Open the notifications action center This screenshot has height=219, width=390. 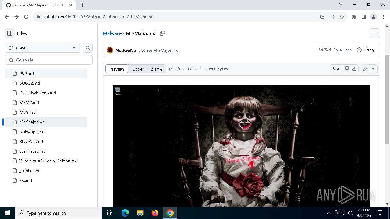tap(380, 213)
